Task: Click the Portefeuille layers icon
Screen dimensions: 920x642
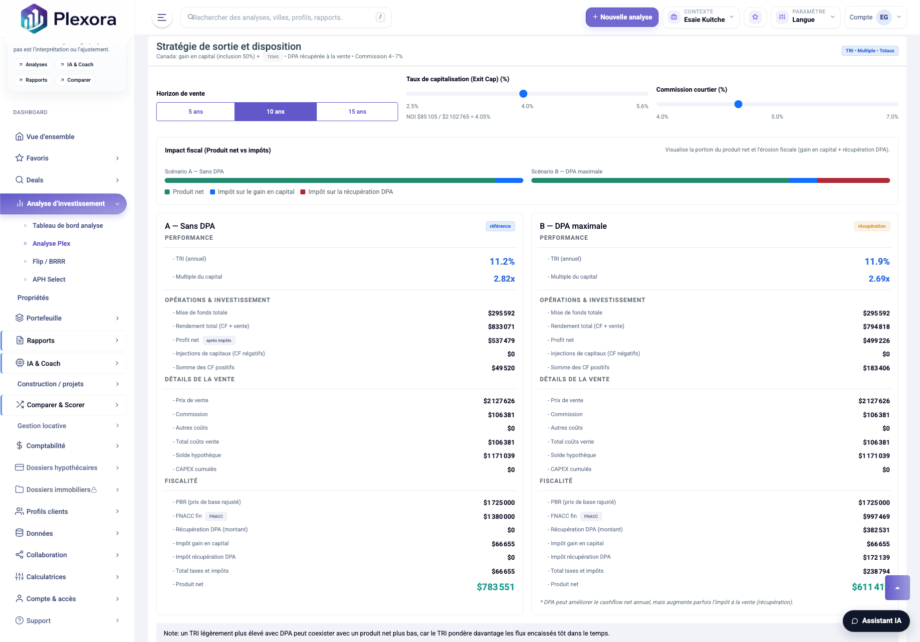Action: [19, 318]
